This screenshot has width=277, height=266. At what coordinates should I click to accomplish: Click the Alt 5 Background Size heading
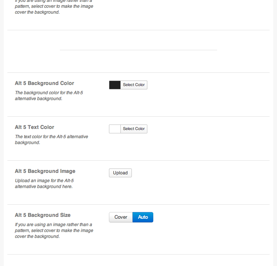42,215
